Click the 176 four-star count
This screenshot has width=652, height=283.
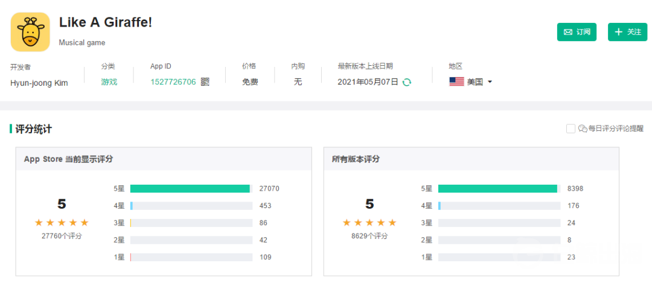[x=574, y=206]
